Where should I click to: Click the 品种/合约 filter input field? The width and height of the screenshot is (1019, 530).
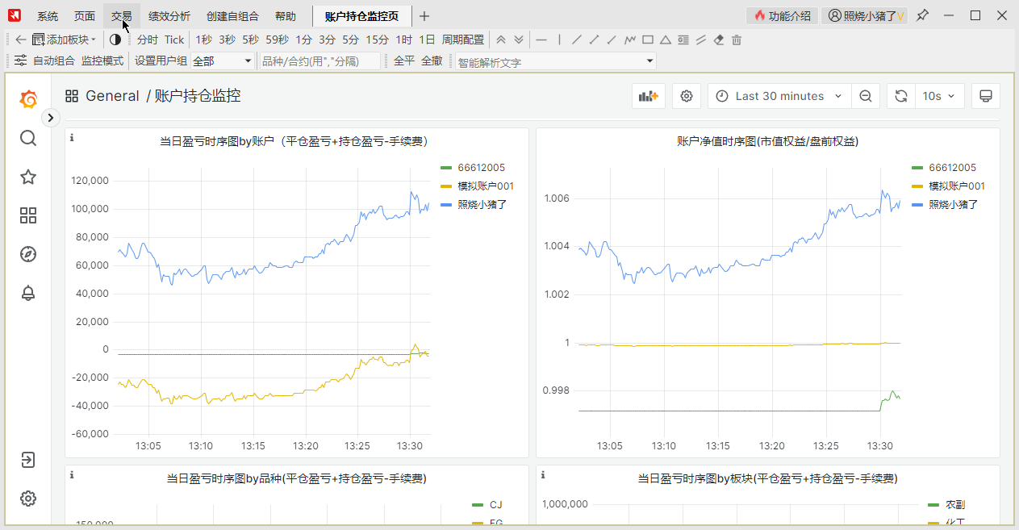(319, 60)
